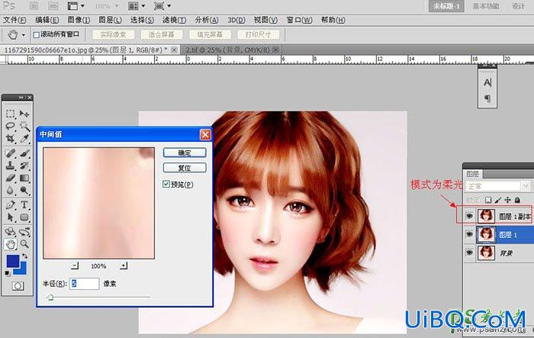Toggle the 预览(P) preview checkbox
Image resolution: width=534 pixels, height=338 pixels.
point(166,185)
